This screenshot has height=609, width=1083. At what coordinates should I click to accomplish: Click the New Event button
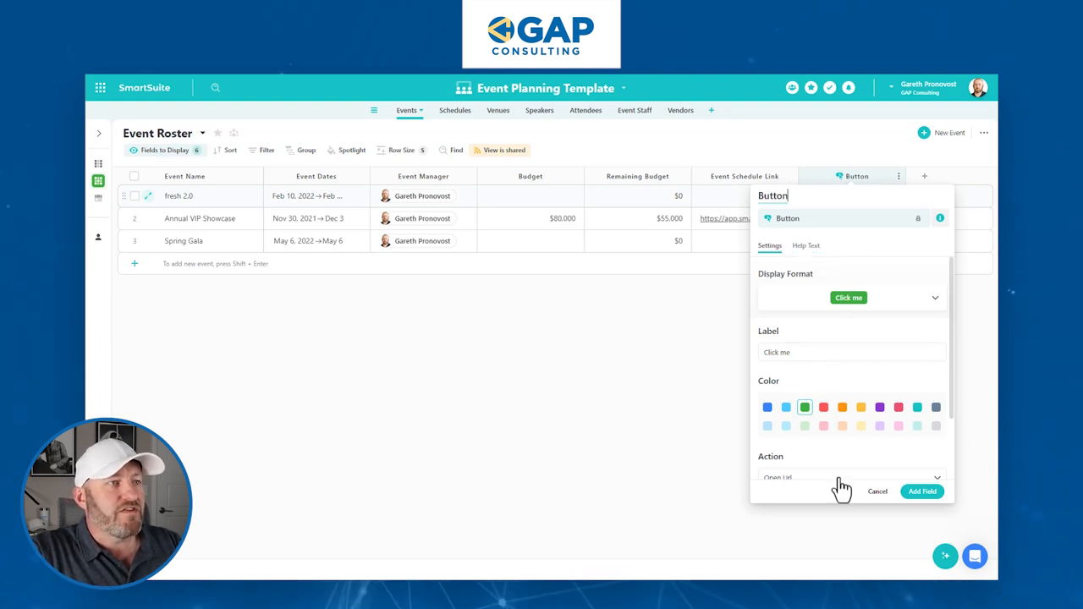(x=941, y=133)
